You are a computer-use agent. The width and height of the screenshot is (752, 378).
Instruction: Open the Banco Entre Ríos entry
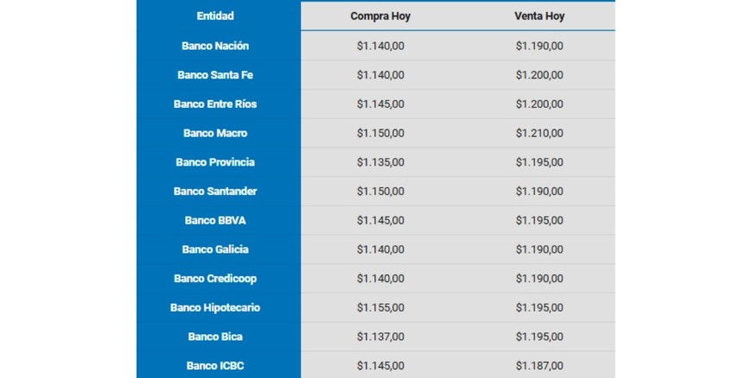(215, 104)
